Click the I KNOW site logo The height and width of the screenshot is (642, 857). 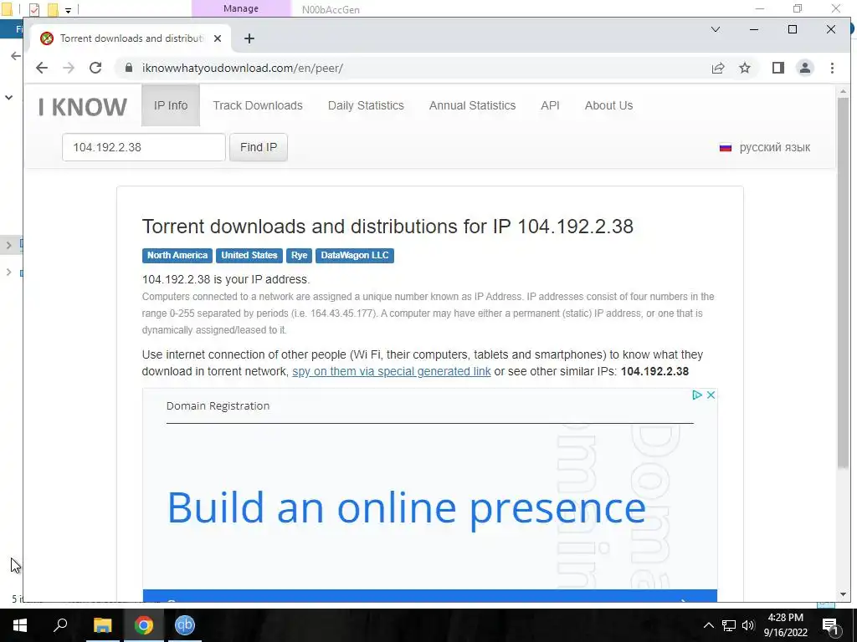(x=83, y=107)
